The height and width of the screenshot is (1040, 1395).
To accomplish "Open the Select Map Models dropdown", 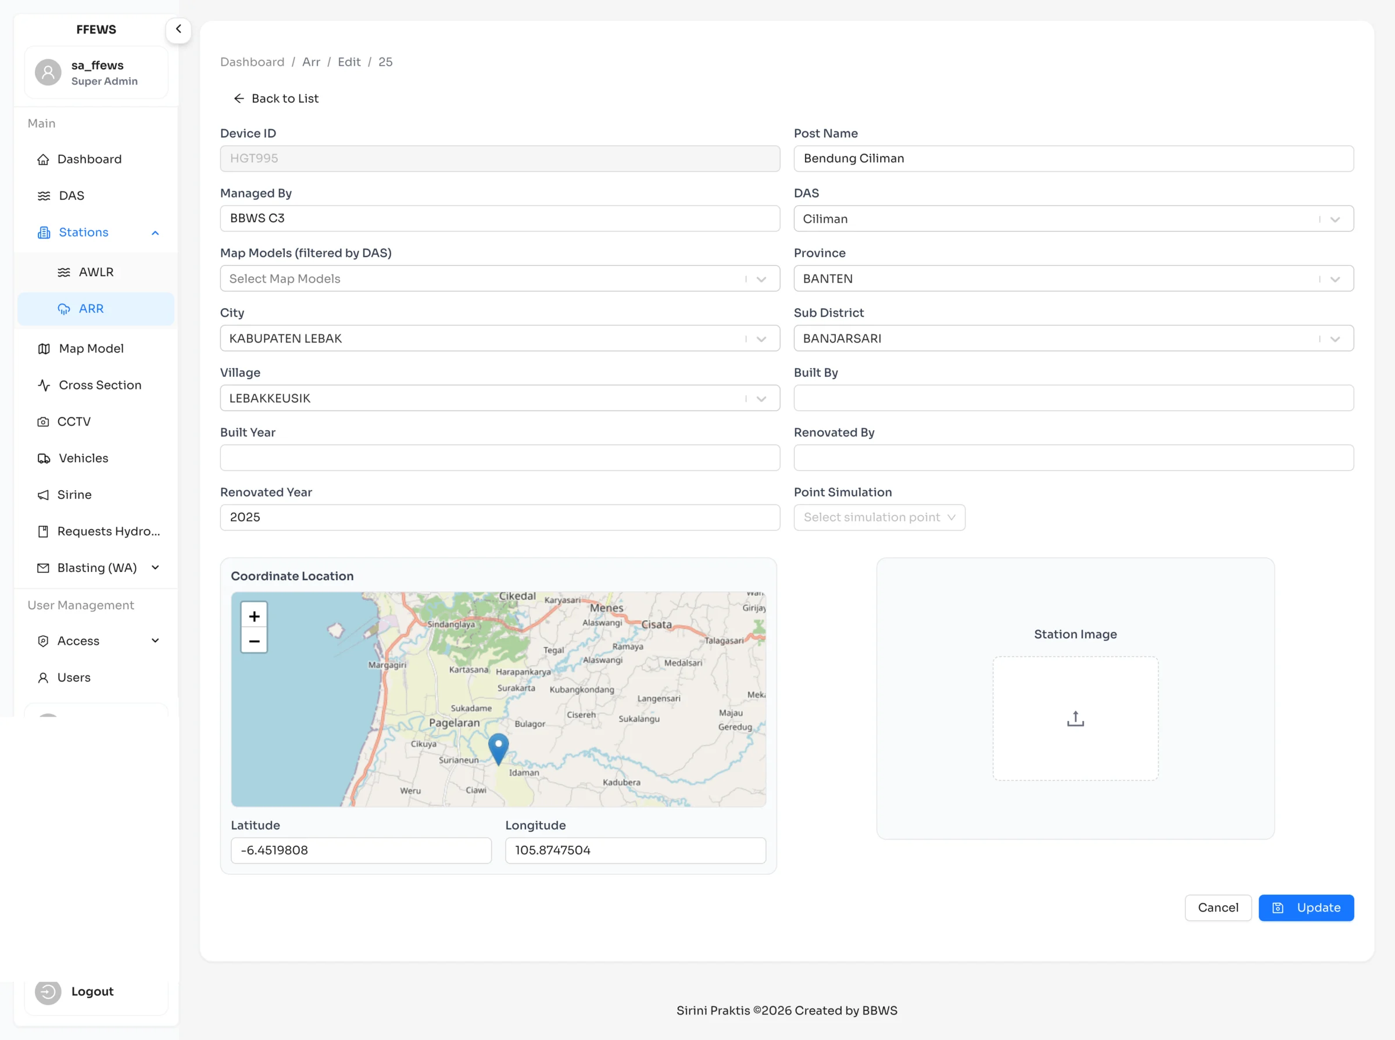I will pos(500,278).
